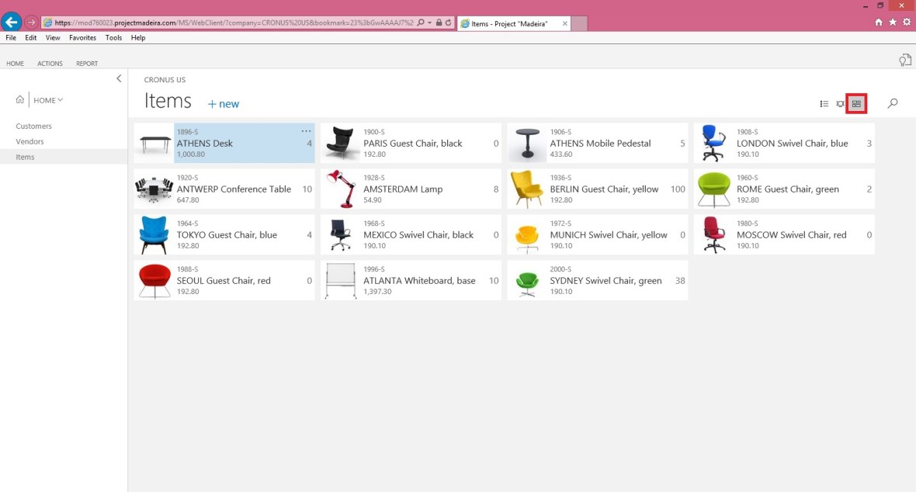Expand the HOME dropdown chevron
The height and width of the screenshot is (492, 916).
(x=60, y=100)
